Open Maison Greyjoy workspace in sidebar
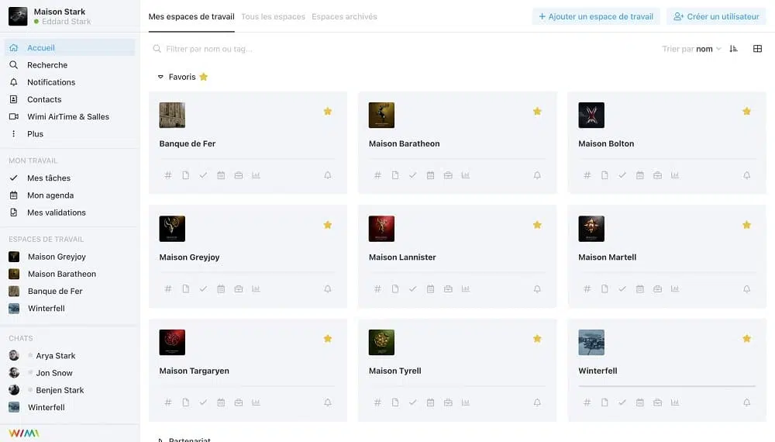775x442 pixels. (x=70, y=257)
